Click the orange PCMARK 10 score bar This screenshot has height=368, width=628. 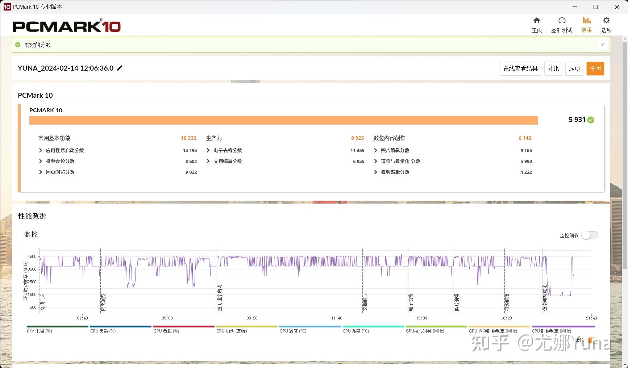283,120
